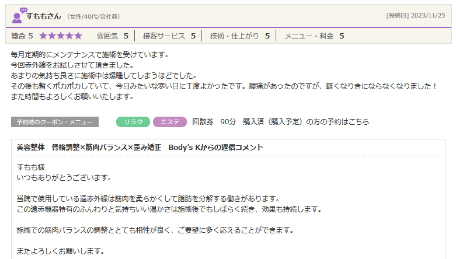Click the reply's closing line またよろしくお願いします
The width and height of the screenshot is (456, 259).
[x=61, y=251]
